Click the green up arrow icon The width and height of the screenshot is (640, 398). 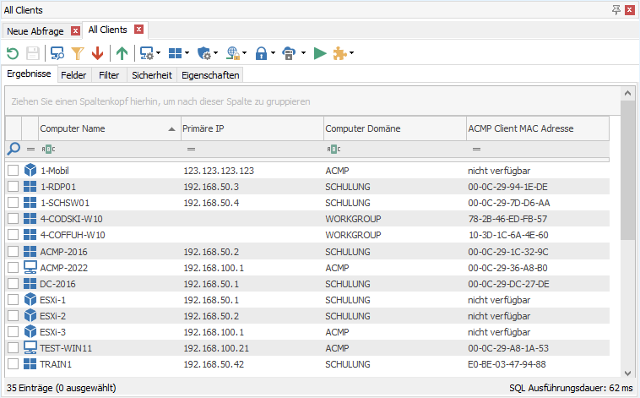pyautogui.click(x=122, y=54)
